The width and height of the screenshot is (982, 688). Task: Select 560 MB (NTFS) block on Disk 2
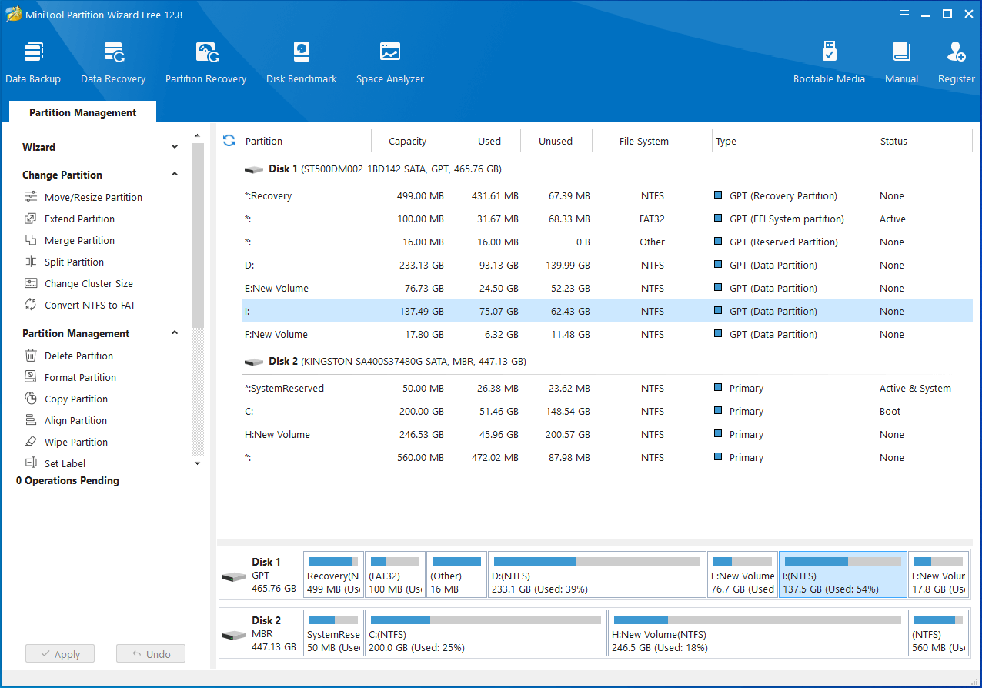(x=938, y=633)
